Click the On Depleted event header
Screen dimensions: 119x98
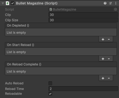(x=61, y=26)
